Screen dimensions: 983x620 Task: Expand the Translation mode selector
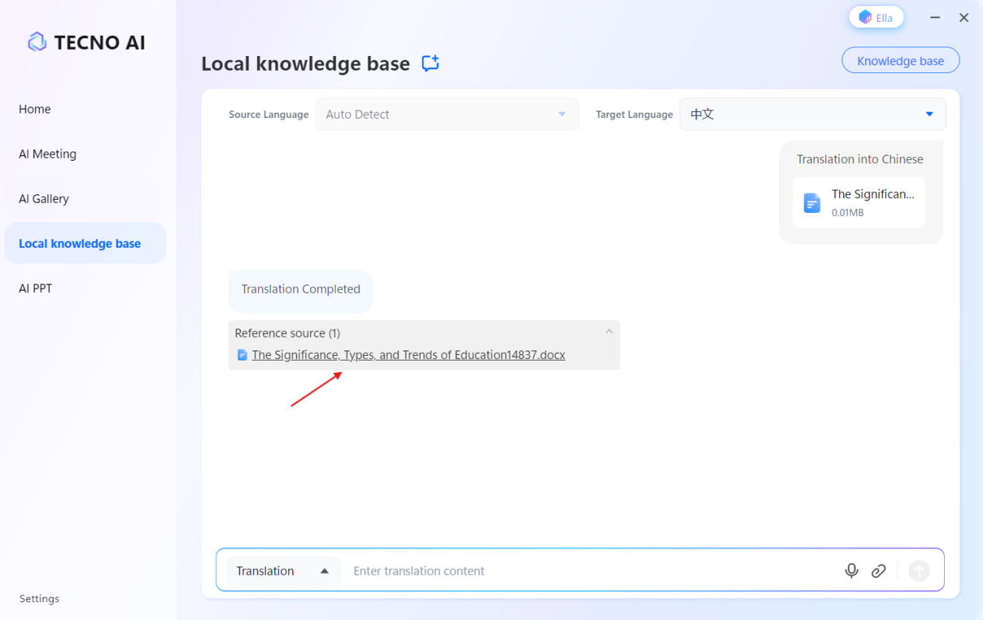[283, 571]
